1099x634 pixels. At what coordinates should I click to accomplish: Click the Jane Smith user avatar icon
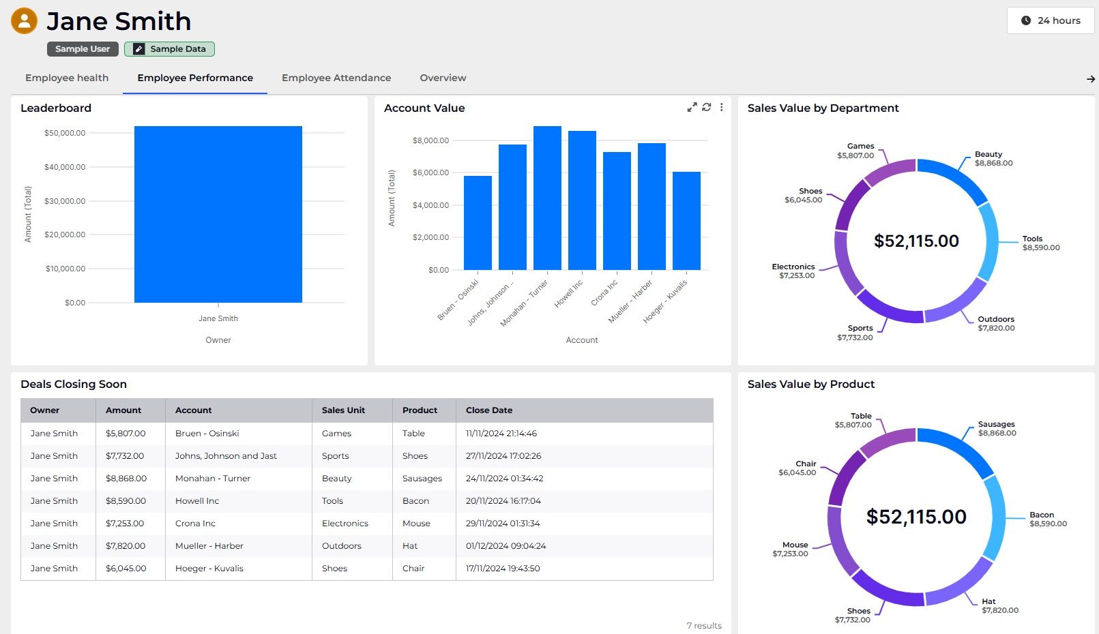click(x=24, y=21)
